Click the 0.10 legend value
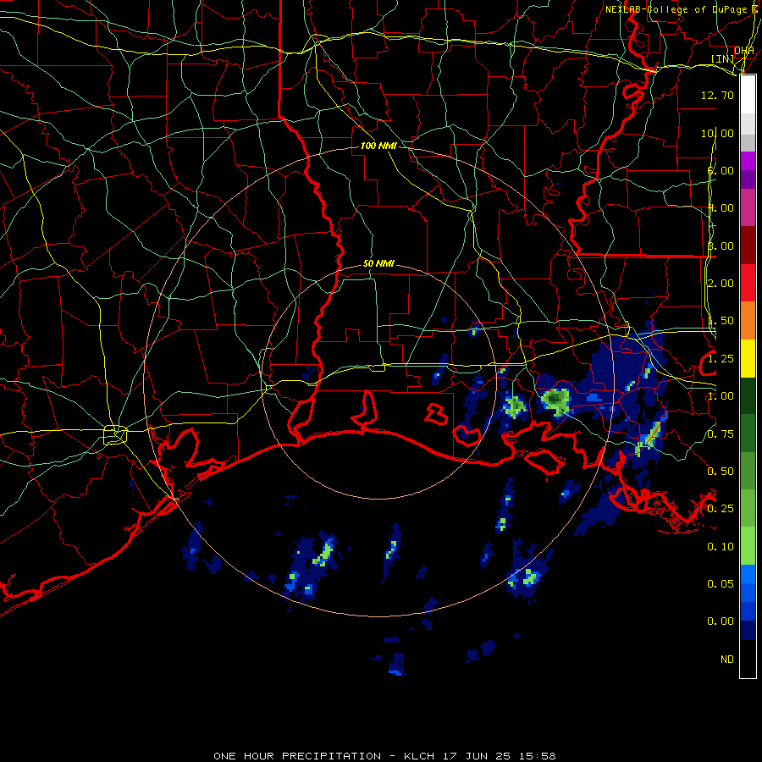The height and width of the screenshot is (762, 762). tap(721, 547)
